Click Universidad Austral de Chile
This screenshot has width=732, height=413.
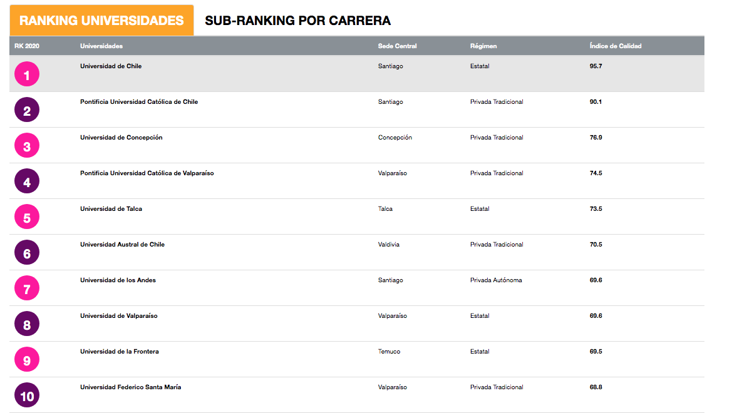point(122,245)
